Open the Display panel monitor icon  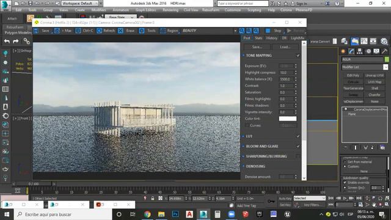[x=376, y=51]
